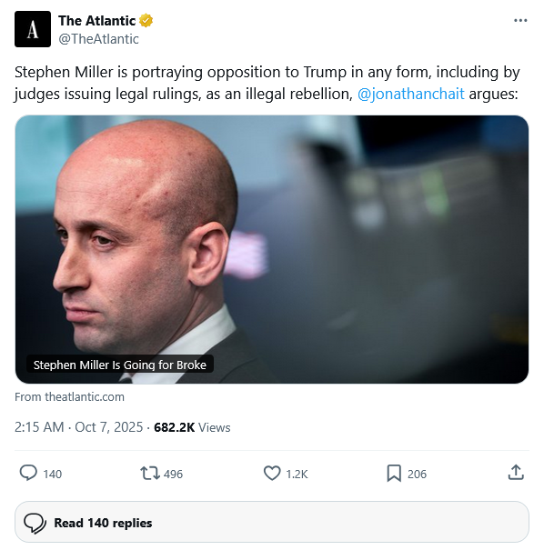Open the @TheAtlantic handle
The image size is (544, 550).
[98, 39]
